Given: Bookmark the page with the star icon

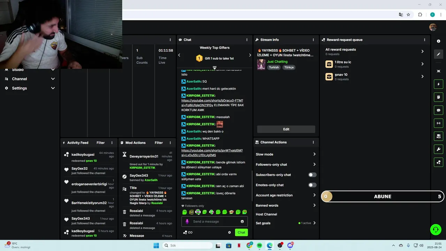Looking at the screenshot, I should pos(408,15).
